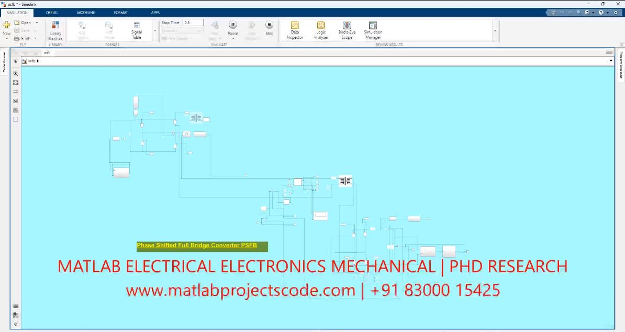Click the Help question mark icon
The width and height of the screenshot is (625, 332).
[x=601, y=13]
